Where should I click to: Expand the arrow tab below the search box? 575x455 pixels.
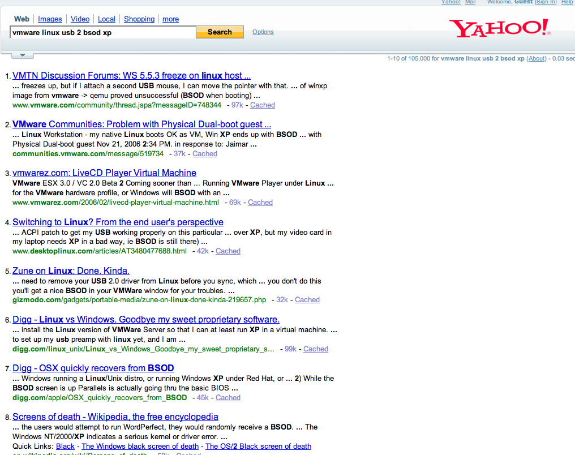[23, 55]
